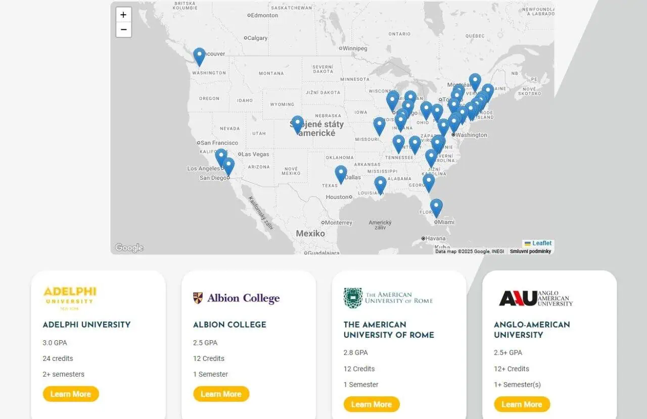Screen dimensions: 647x419
Task: Click the map marker in Florida
Action: point(436,208)
